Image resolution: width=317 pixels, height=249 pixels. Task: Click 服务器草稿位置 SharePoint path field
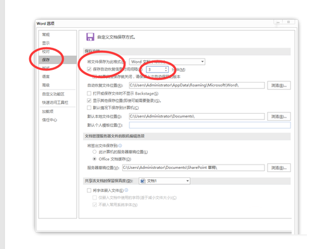click(193, 168)
